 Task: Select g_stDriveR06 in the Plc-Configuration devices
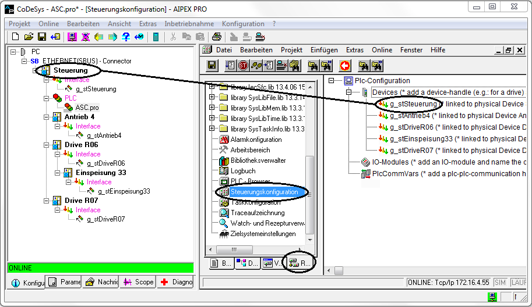[x=411, y=127]
